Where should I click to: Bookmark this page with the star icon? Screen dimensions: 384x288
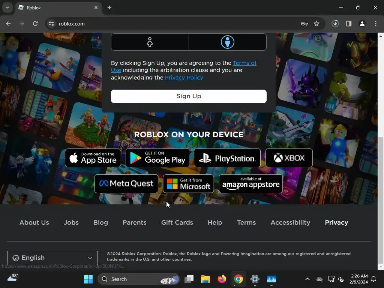pos(316,24)
